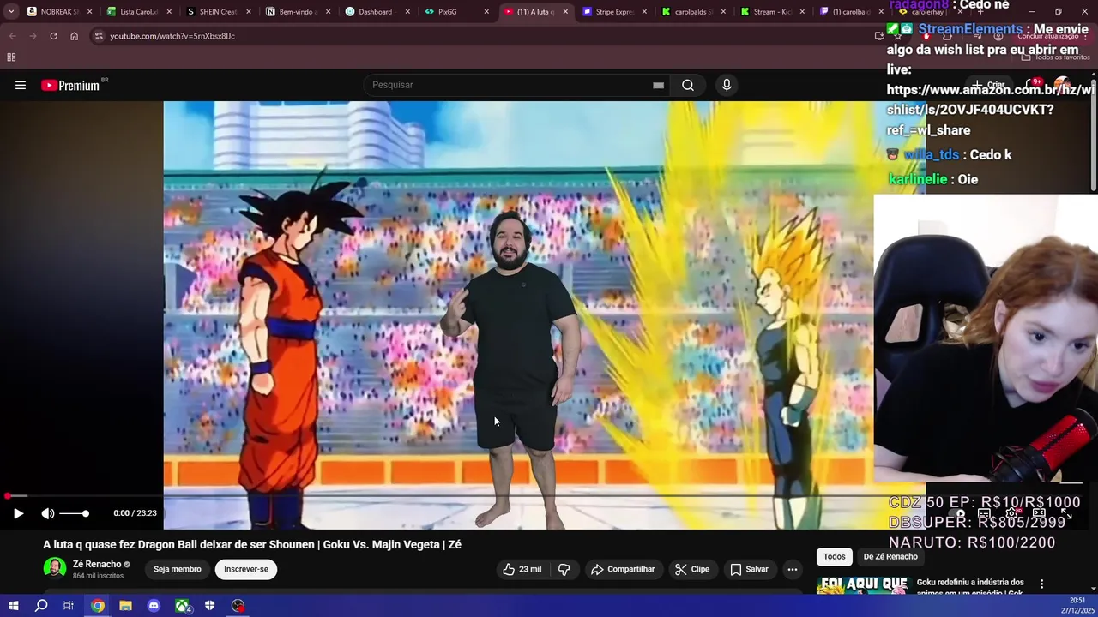Play the video
This screenshot has width=1098, height=617.
(18, 513)
